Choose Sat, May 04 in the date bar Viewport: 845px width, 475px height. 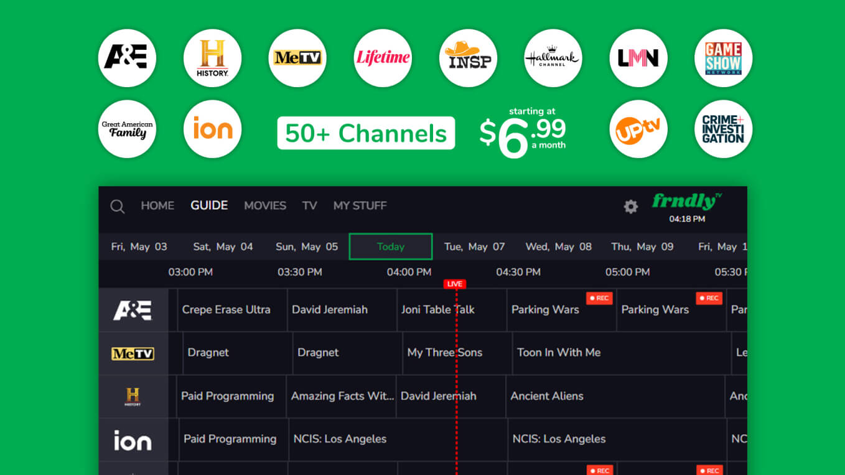coord(223,246)
